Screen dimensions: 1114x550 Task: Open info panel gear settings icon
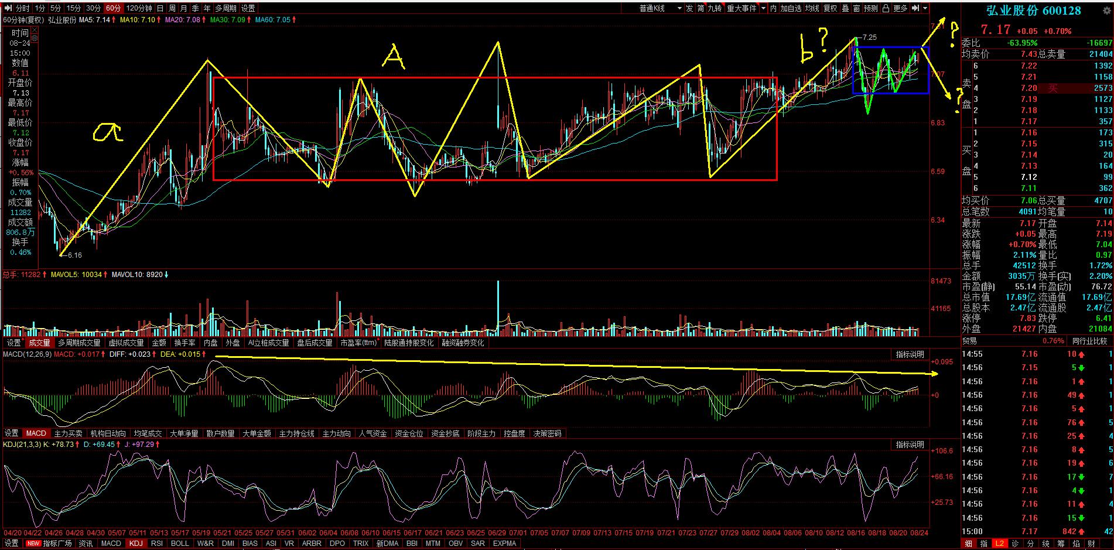[x=35, y=39]
